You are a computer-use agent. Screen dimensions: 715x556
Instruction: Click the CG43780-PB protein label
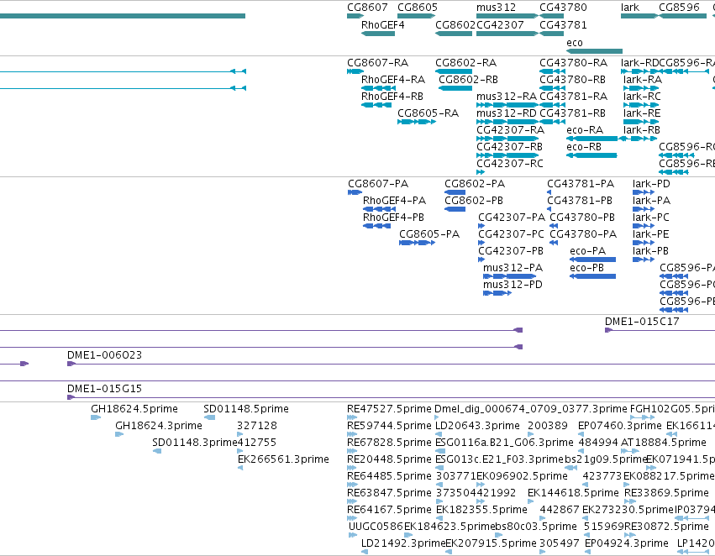click(x=582, y=218)
